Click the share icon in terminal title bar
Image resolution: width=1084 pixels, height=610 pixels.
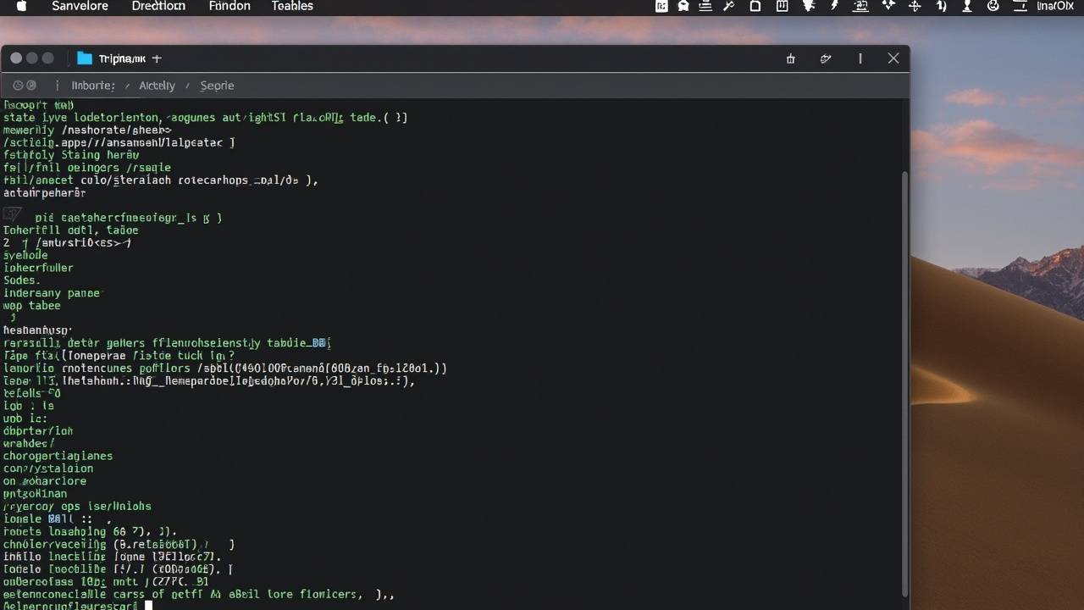tap(790, 58)
